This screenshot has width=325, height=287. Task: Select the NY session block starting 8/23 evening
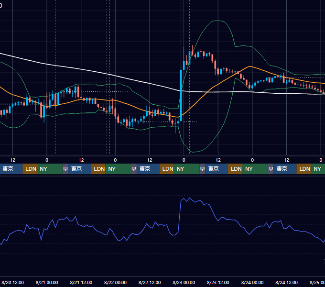tap(255, 169)
